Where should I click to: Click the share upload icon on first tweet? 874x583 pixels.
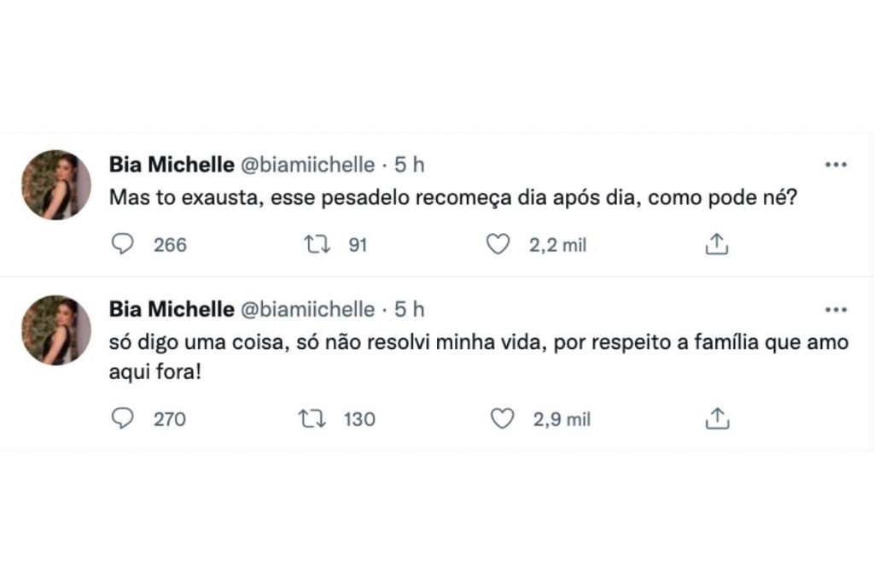(x=717, y=244)
